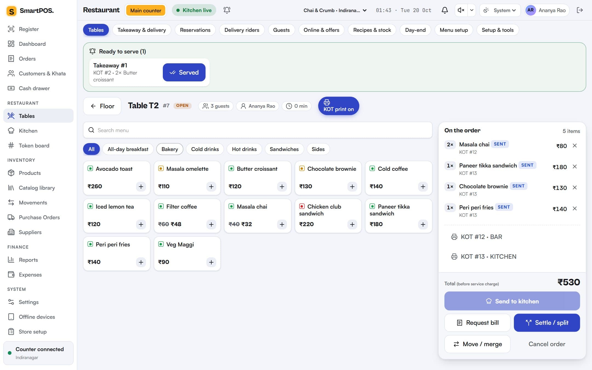The height and width of the screenshot is (370, 592).
Task: Mark Takeaway #1 as Served
Action: click(184, 72)
